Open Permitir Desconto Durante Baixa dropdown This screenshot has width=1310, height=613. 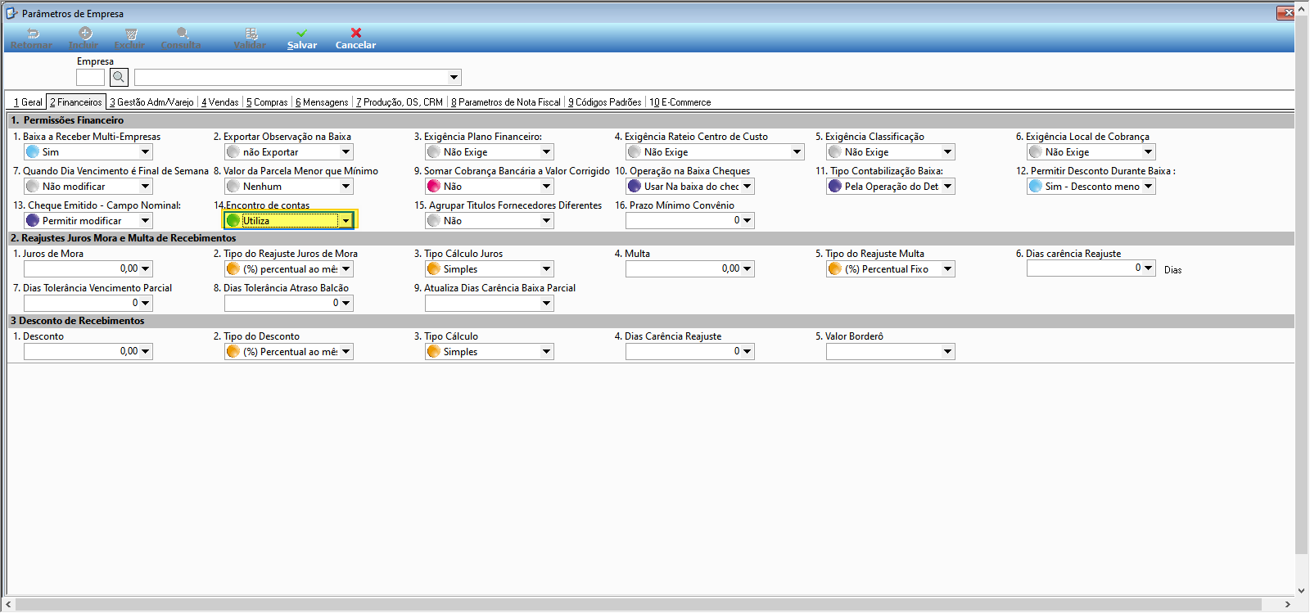coord(1149,187)
